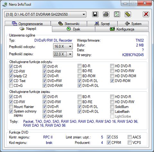Click the Refresh icon with green arrows

click(117, 14)
